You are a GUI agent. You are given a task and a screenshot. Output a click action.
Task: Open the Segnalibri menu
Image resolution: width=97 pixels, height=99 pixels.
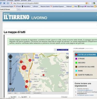(x=17, y=1)
